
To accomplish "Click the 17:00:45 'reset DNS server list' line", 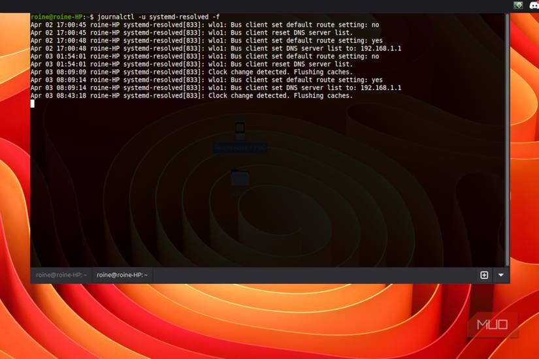I will click(x=192, y=33).
